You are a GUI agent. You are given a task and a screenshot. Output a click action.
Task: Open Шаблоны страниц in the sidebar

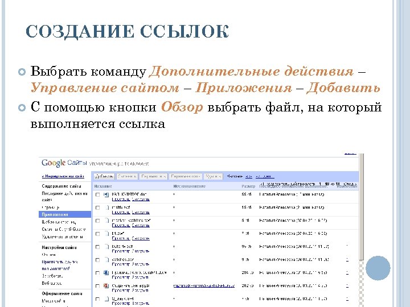[59, 222]
